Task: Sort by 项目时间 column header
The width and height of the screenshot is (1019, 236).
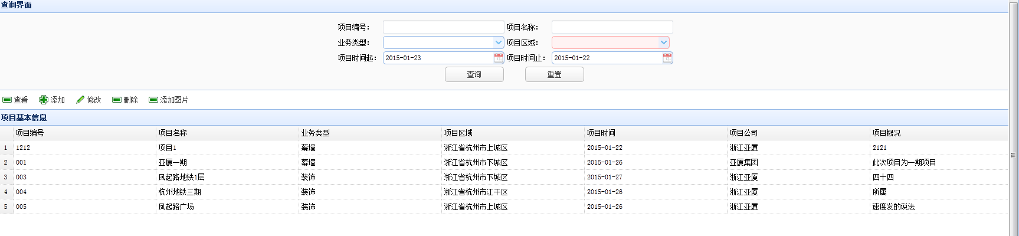Action: pos(656,133)
